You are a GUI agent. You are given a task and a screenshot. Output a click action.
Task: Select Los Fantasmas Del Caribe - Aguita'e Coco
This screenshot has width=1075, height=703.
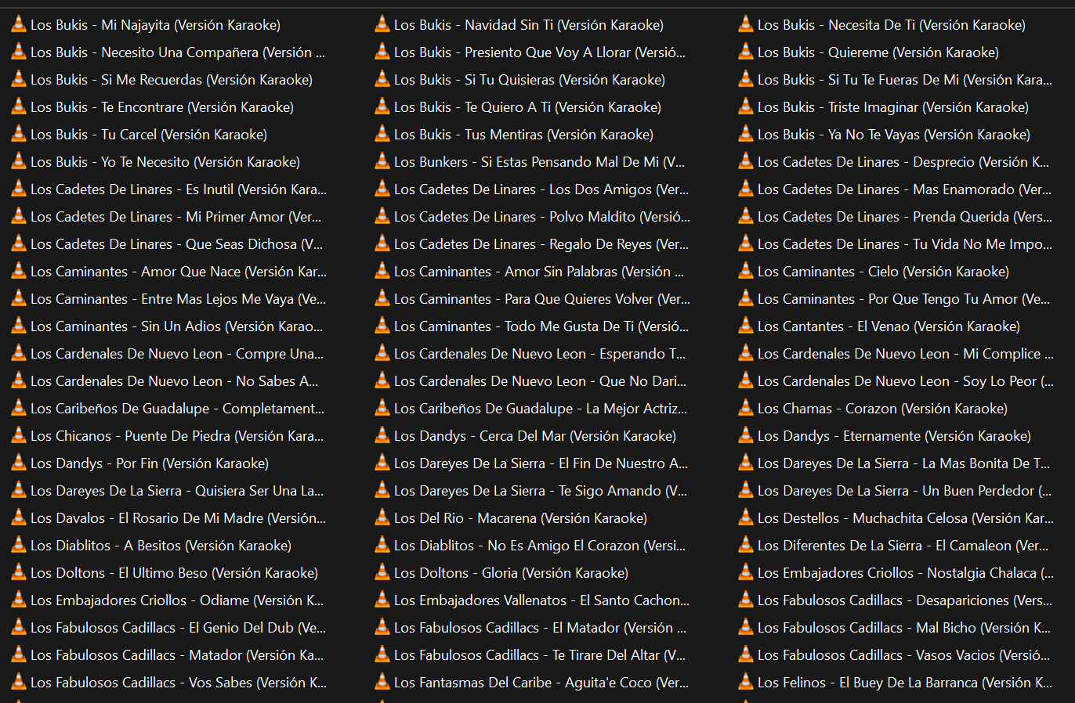(x=541, y=683)
